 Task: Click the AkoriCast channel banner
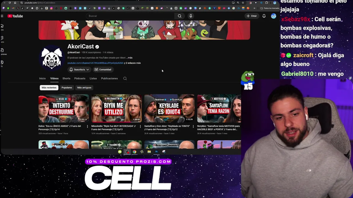click(144, 30)
